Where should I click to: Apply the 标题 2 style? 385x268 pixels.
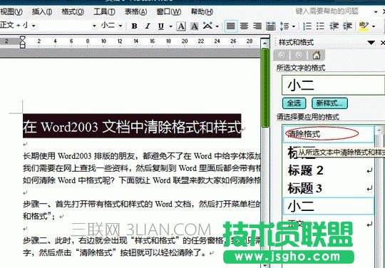329,170
